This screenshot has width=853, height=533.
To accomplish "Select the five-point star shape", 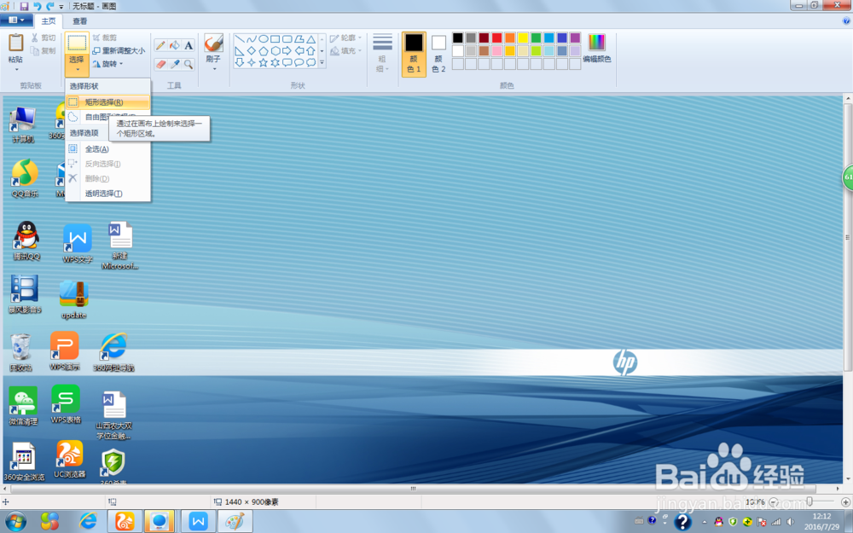I will [264, 62].
